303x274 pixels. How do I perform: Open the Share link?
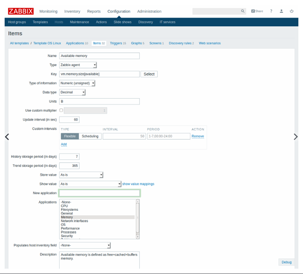pos(257,11)
